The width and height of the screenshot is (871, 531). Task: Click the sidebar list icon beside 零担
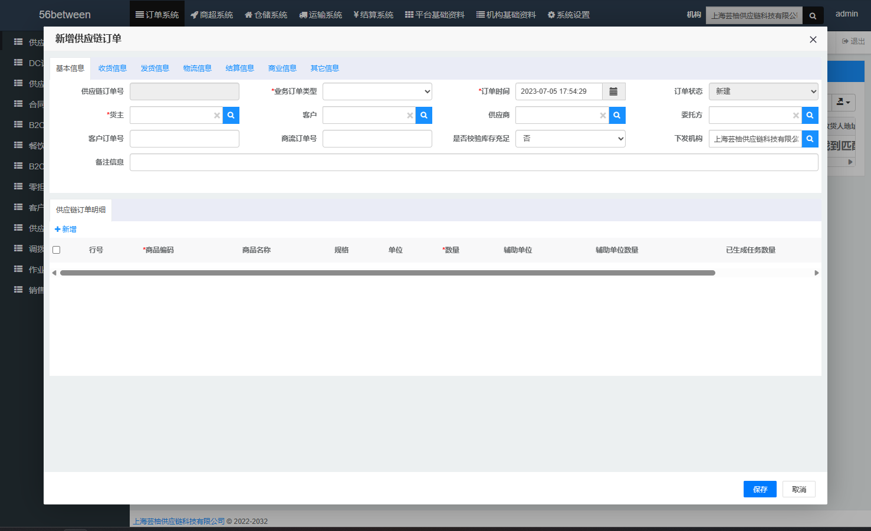[18, 186]
